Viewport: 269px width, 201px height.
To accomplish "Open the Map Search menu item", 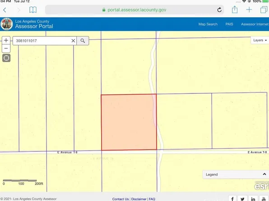I will pyautogui.click(x=208, y=24).
